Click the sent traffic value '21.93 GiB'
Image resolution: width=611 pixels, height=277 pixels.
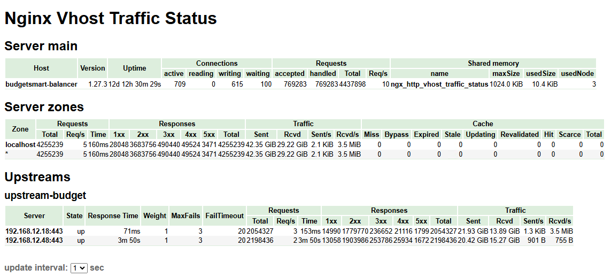pos(473,231)
